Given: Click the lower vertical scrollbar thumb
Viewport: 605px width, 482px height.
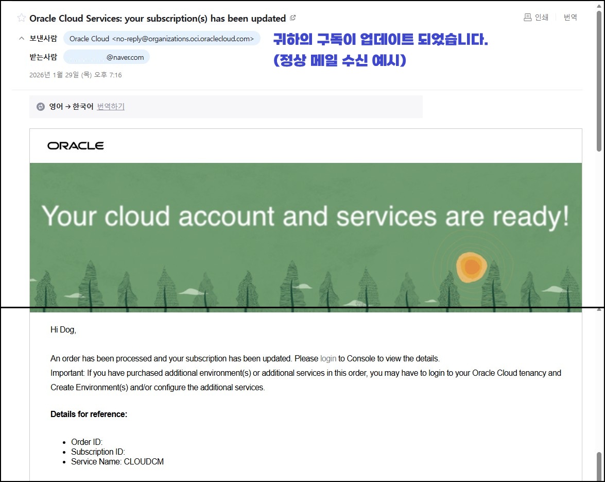Looking at the screenshot, I should point(599,467).
